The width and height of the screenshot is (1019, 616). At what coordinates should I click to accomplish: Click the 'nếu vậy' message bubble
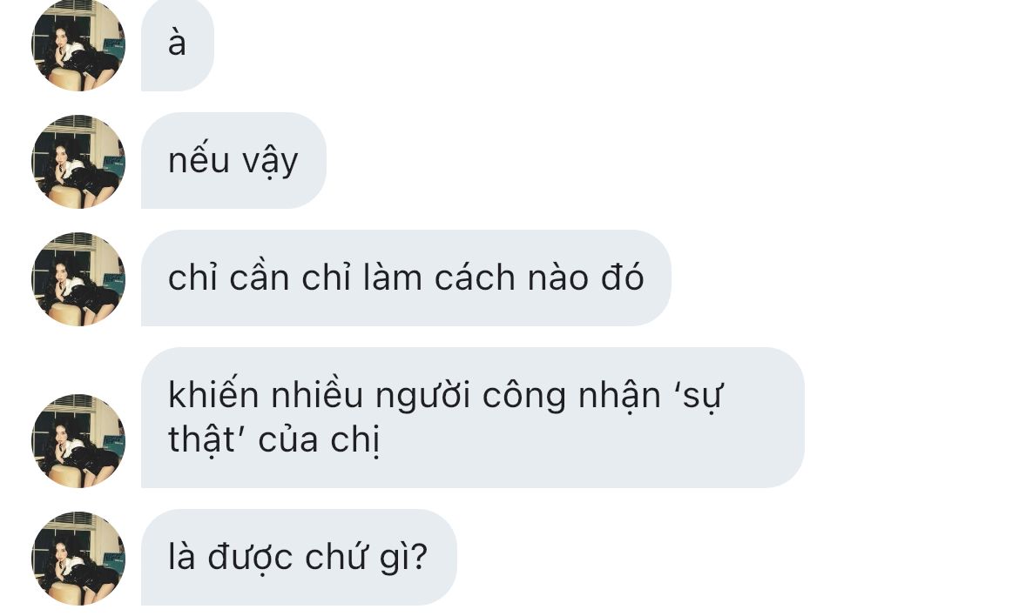233,160
